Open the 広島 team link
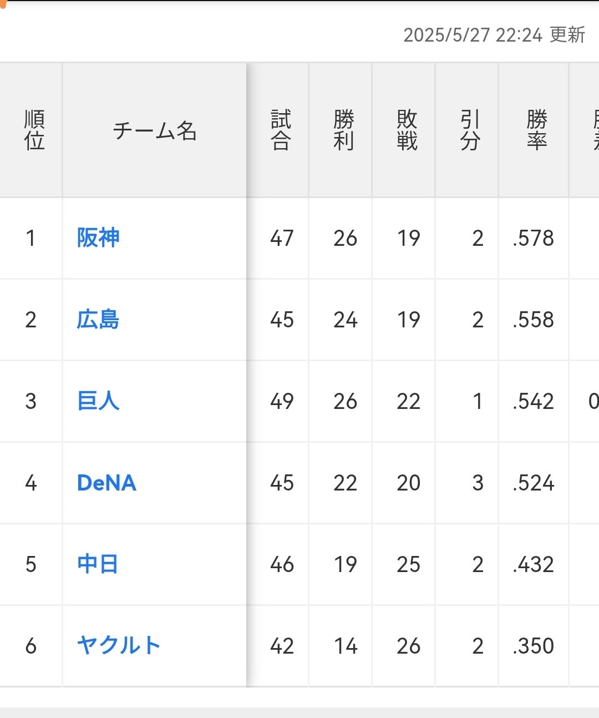Screen dimensions: 599x718 pyautogui.click(x=98, y=320)
